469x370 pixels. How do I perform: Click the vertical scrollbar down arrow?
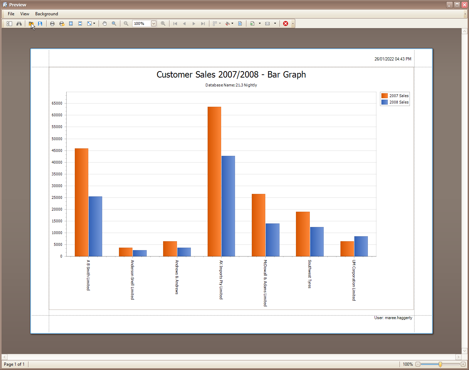[x=464, y=351]
